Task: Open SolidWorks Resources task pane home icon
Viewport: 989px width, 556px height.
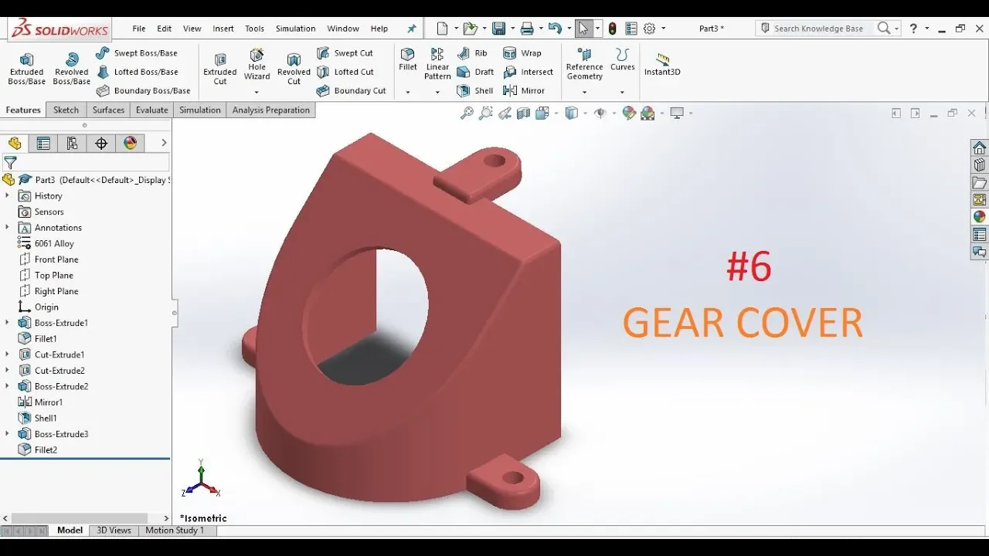Action: (979, 147)
